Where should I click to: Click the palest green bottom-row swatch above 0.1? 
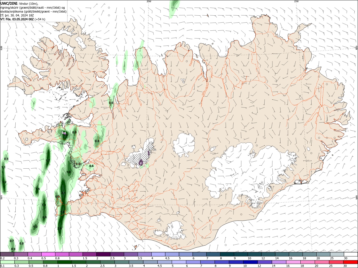pos(8,262)
